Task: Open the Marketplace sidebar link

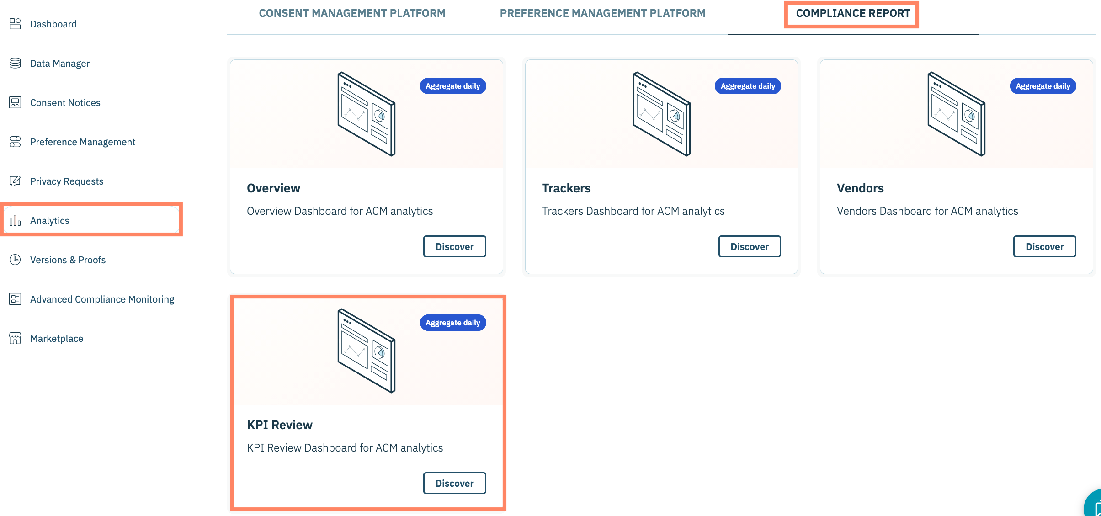Action: (57, 338)
